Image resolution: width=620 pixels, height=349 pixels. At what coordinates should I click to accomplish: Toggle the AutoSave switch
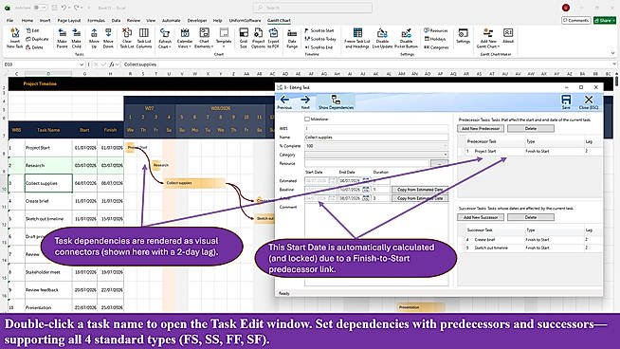[x=40, y=8]
